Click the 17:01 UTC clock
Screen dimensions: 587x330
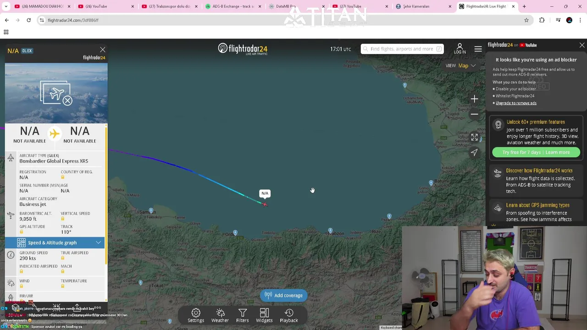tap(340, 49)
